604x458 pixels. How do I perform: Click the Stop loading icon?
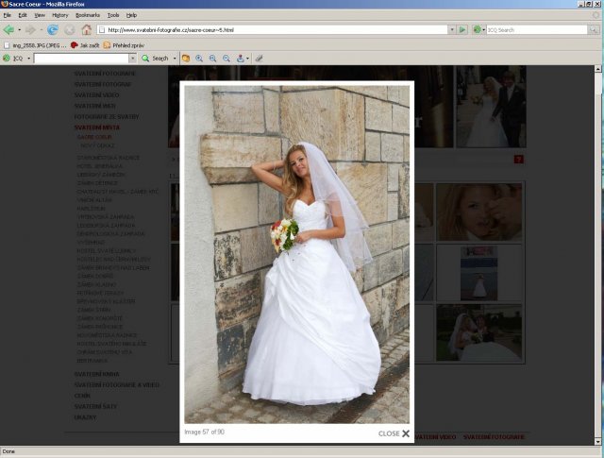[70, 30]
